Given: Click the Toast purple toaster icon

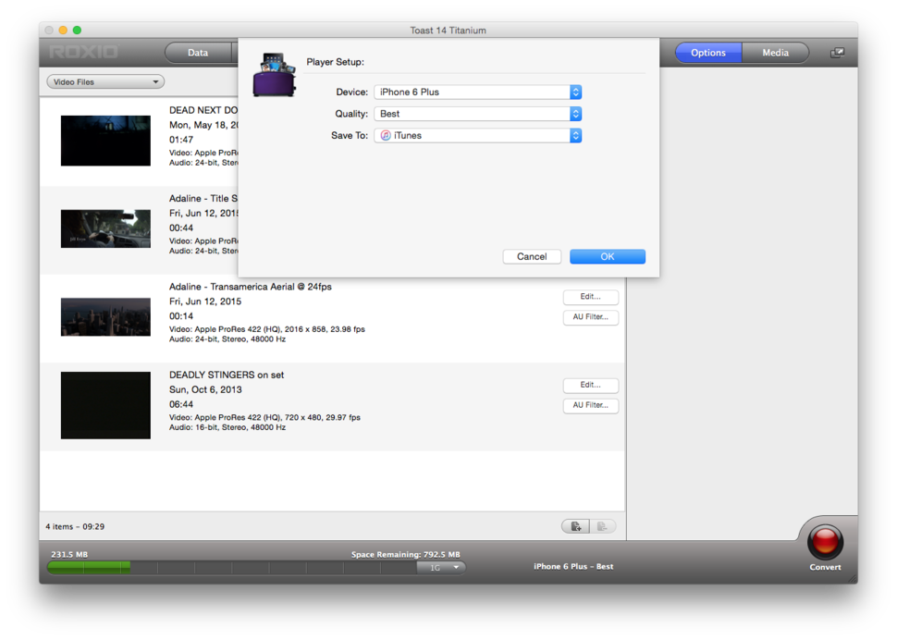Looking at the screenshot, I should tap(275, 75).
